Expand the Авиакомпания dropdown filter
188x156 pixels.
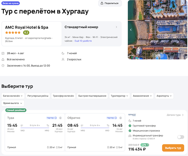142,96
